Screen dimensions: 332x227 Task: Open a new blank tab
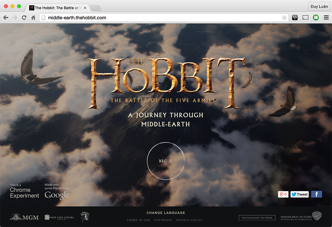tap(96, 8)
